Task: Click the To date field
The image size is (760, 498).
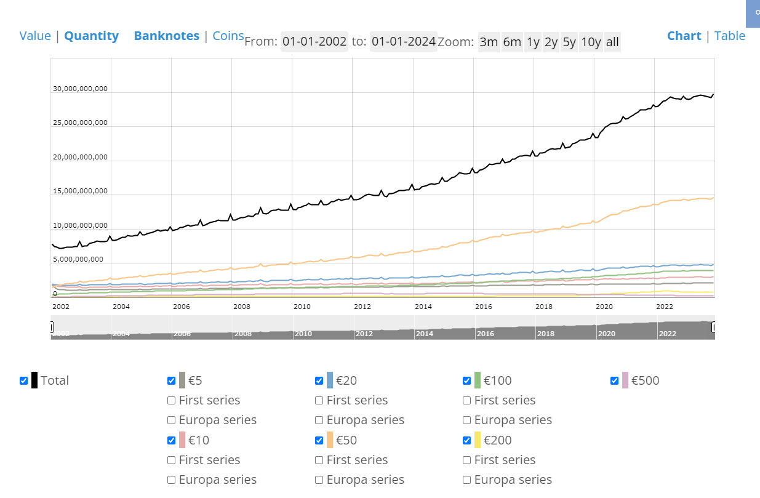Action: [x=404, y=42]
